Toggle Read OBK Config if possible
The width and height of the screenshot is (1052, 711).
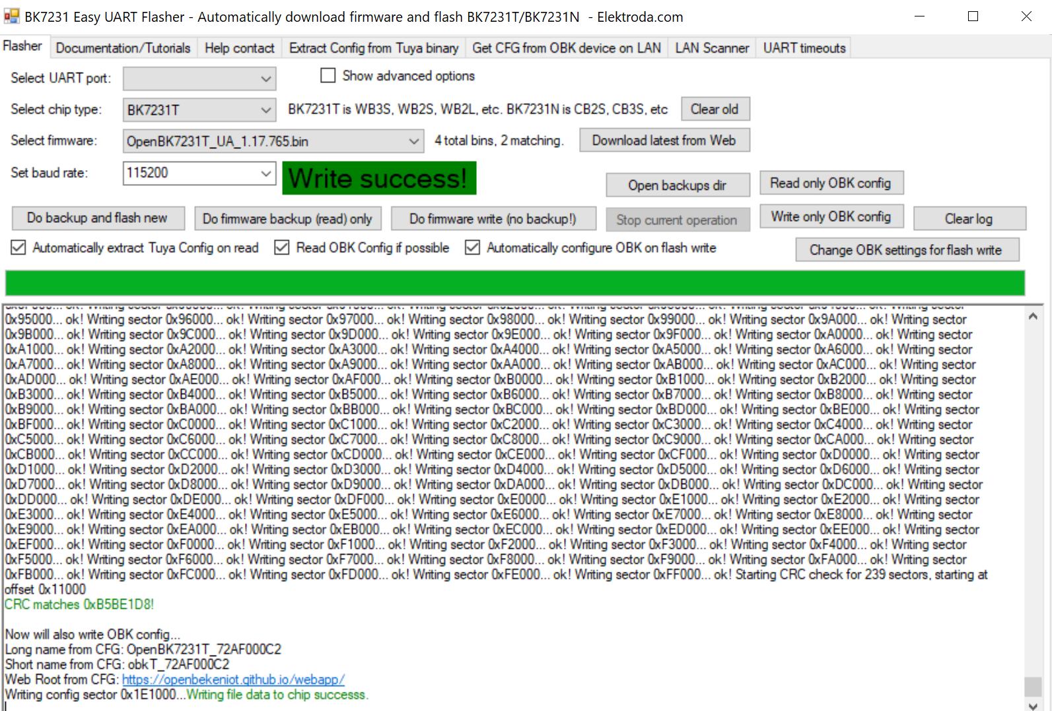282,248
